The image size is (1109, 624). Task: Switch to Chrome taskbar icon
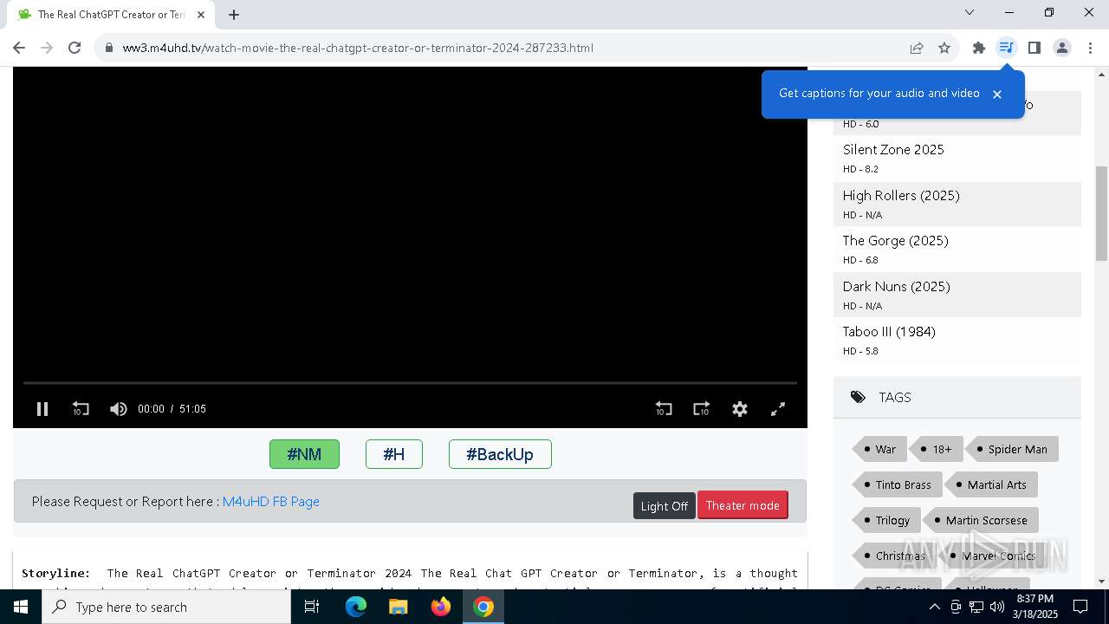coord(483,607)
